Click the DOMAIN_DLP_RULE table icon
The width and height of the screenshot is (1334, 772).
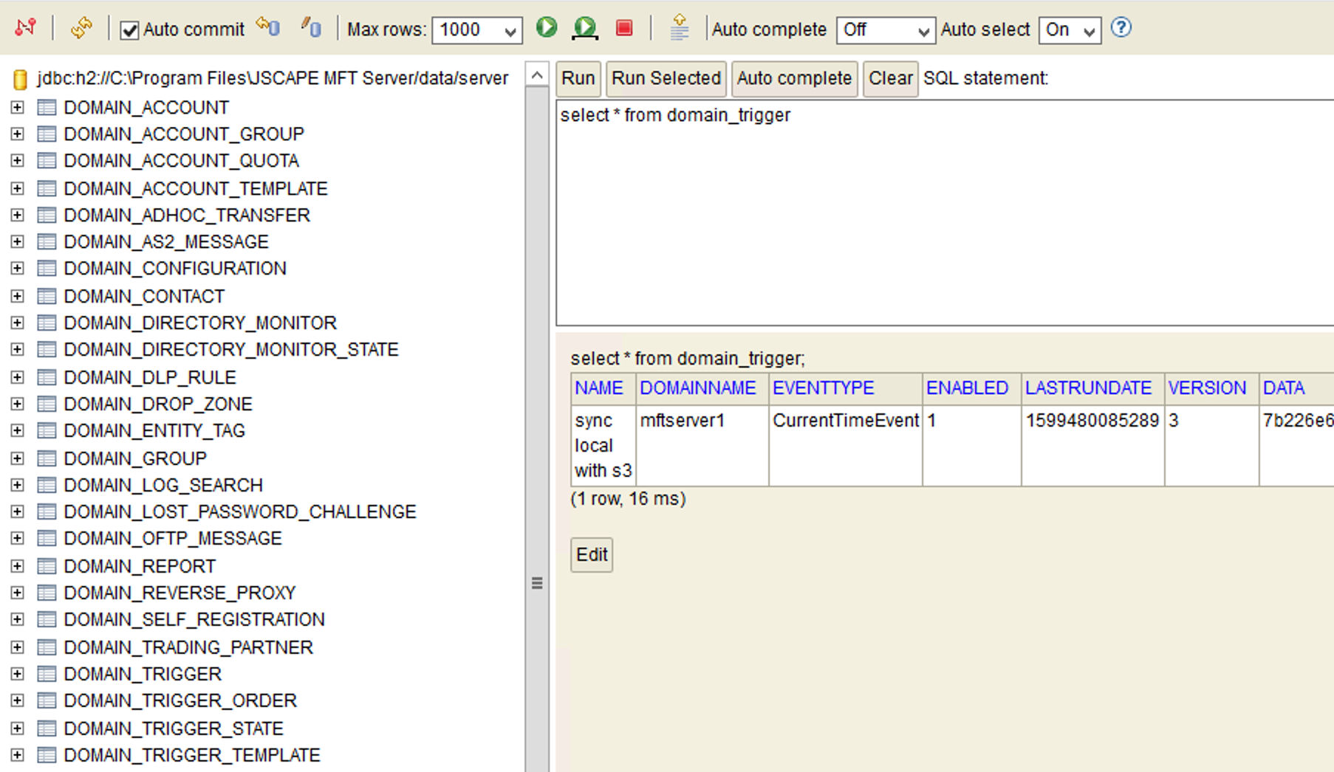coord(47,378)
